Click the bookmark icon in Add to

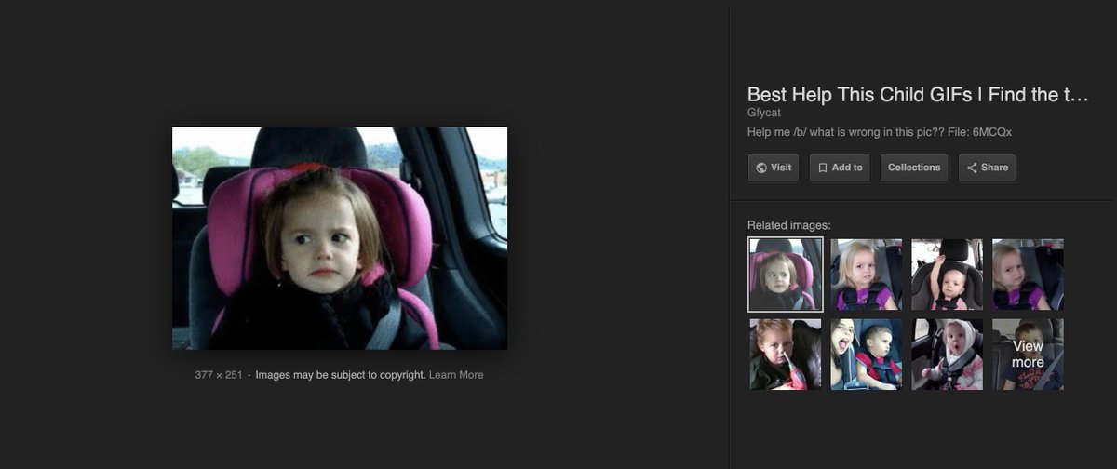[x=823, y=167]
